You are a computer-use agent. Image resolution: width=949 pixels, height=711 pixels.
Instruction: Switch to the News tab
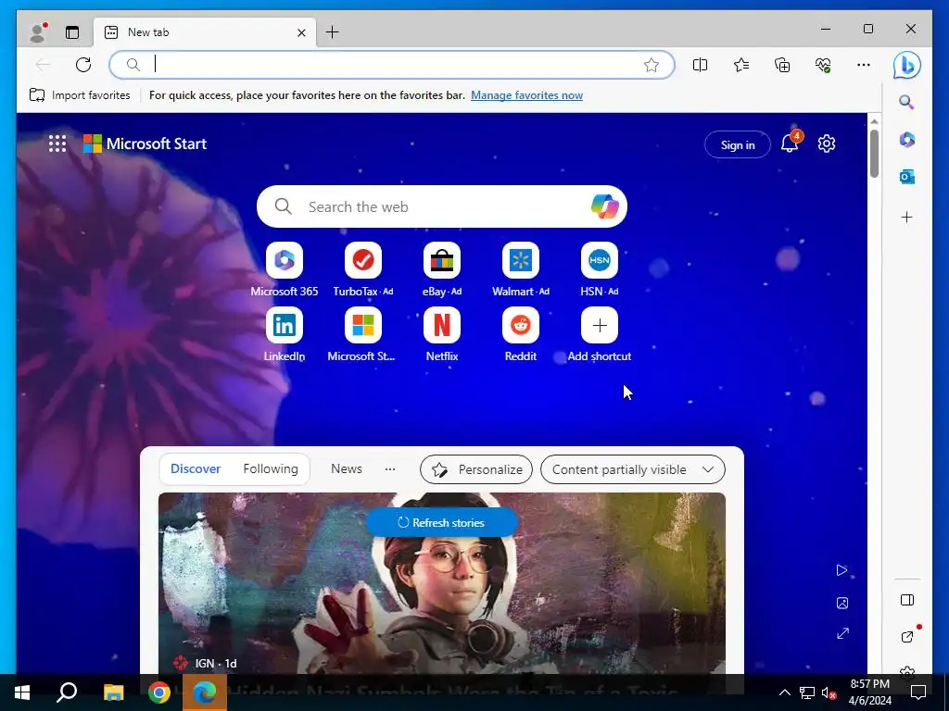coord(347,468)
